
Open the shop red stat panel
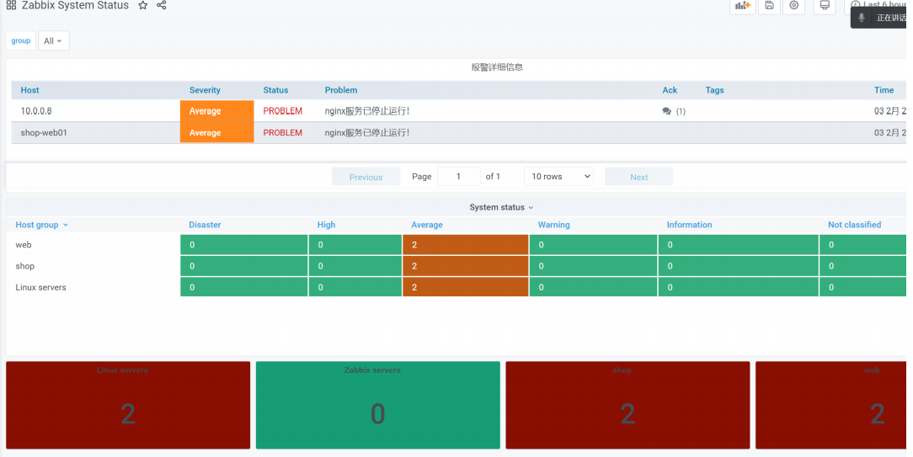[x=627, y=405]
